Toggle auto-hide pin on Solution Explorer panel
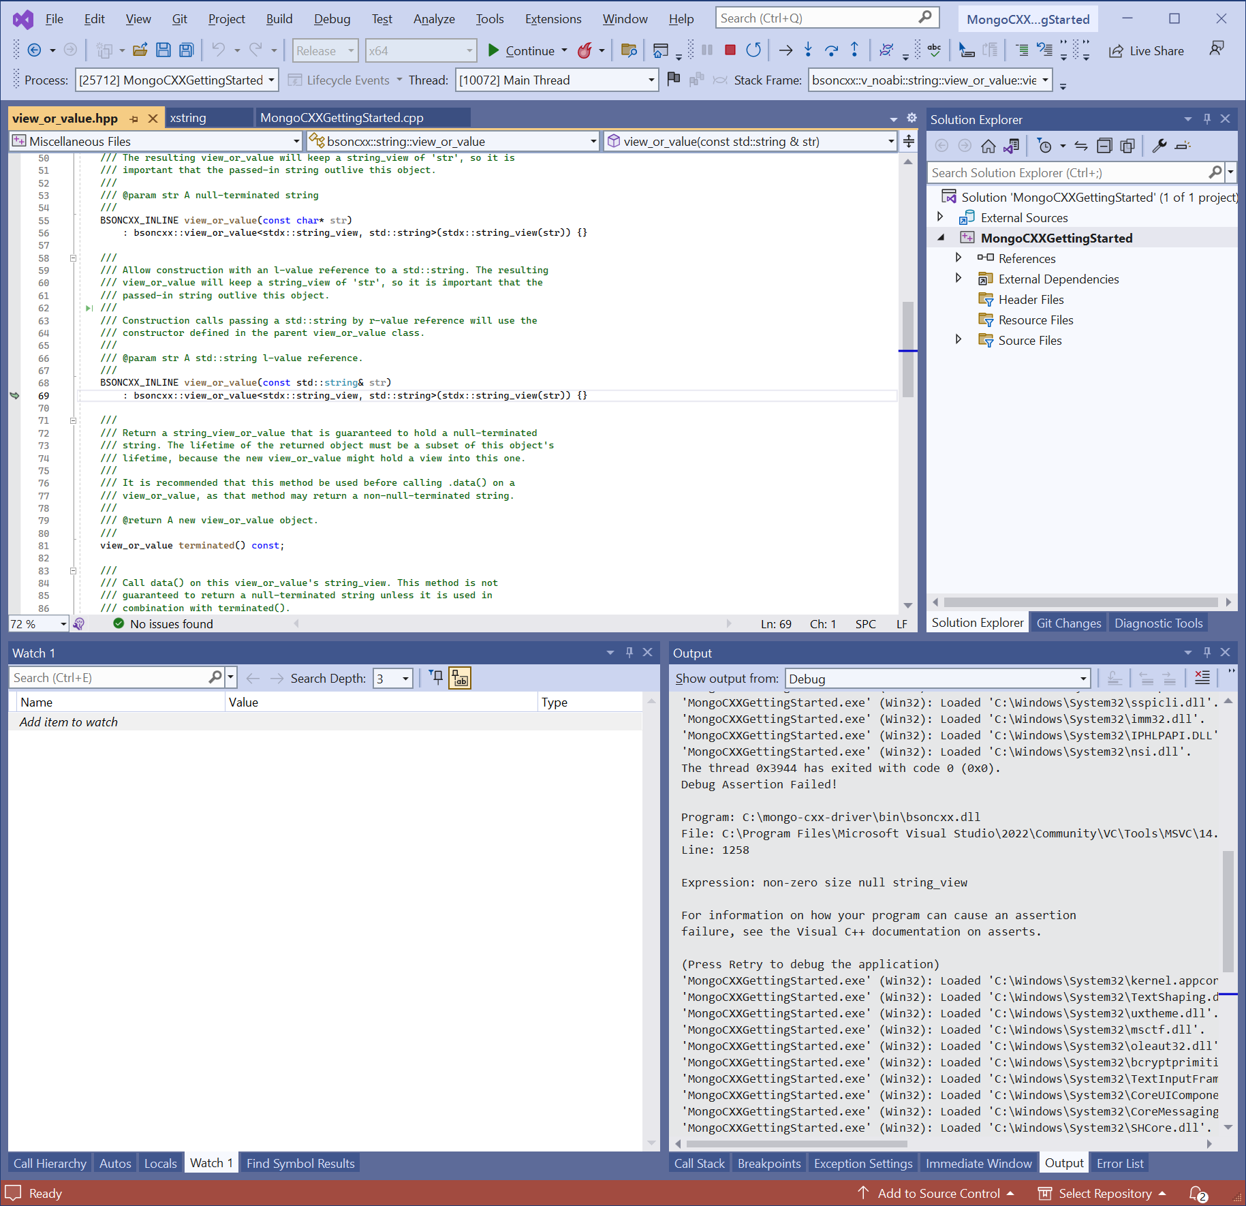1246x1206 pixels. point(1206,119)
